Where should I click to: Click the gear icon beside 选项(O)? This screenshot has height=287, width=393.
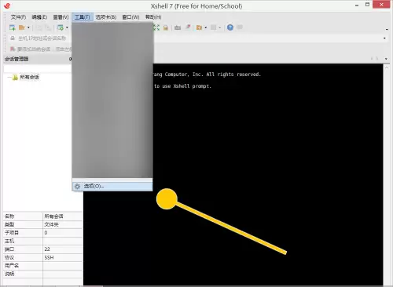pyautogui.click(x=77, y=187)
